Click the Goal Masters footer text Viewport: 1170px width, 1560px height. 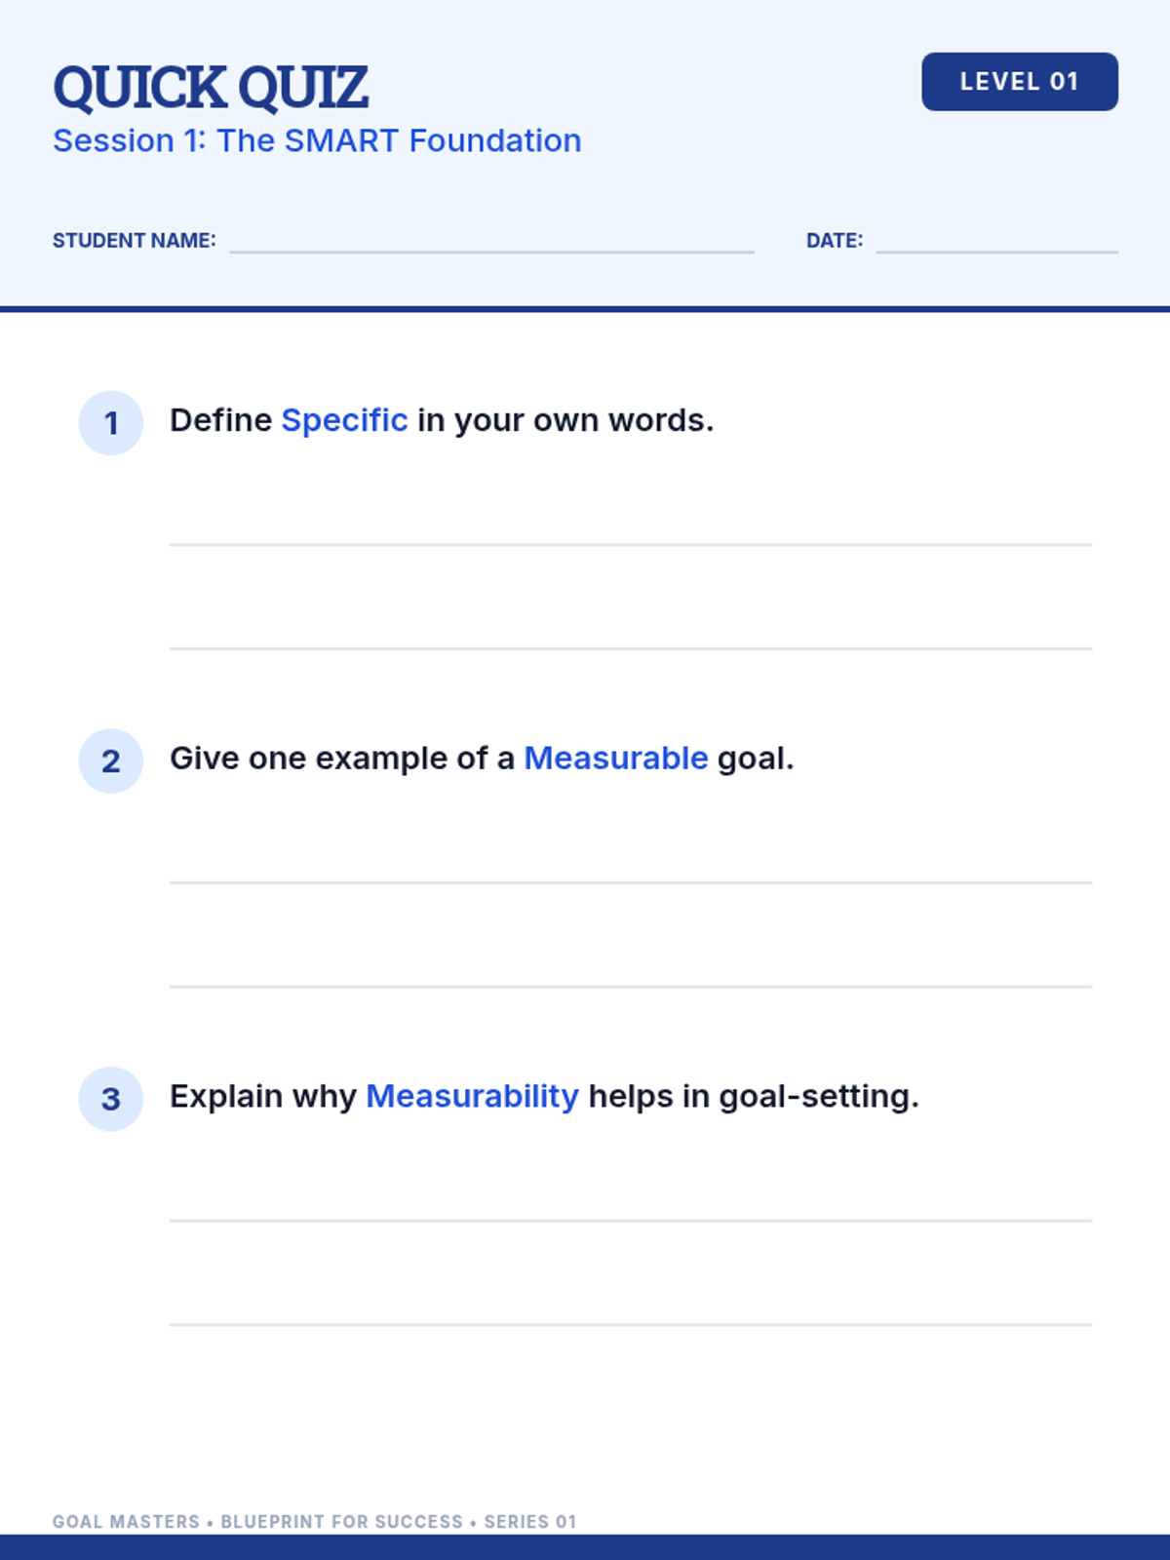[x=314, y=1521]
